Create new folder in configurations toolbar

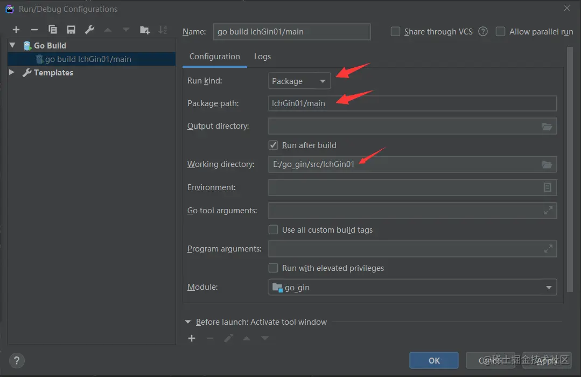[x=144, y=30]
